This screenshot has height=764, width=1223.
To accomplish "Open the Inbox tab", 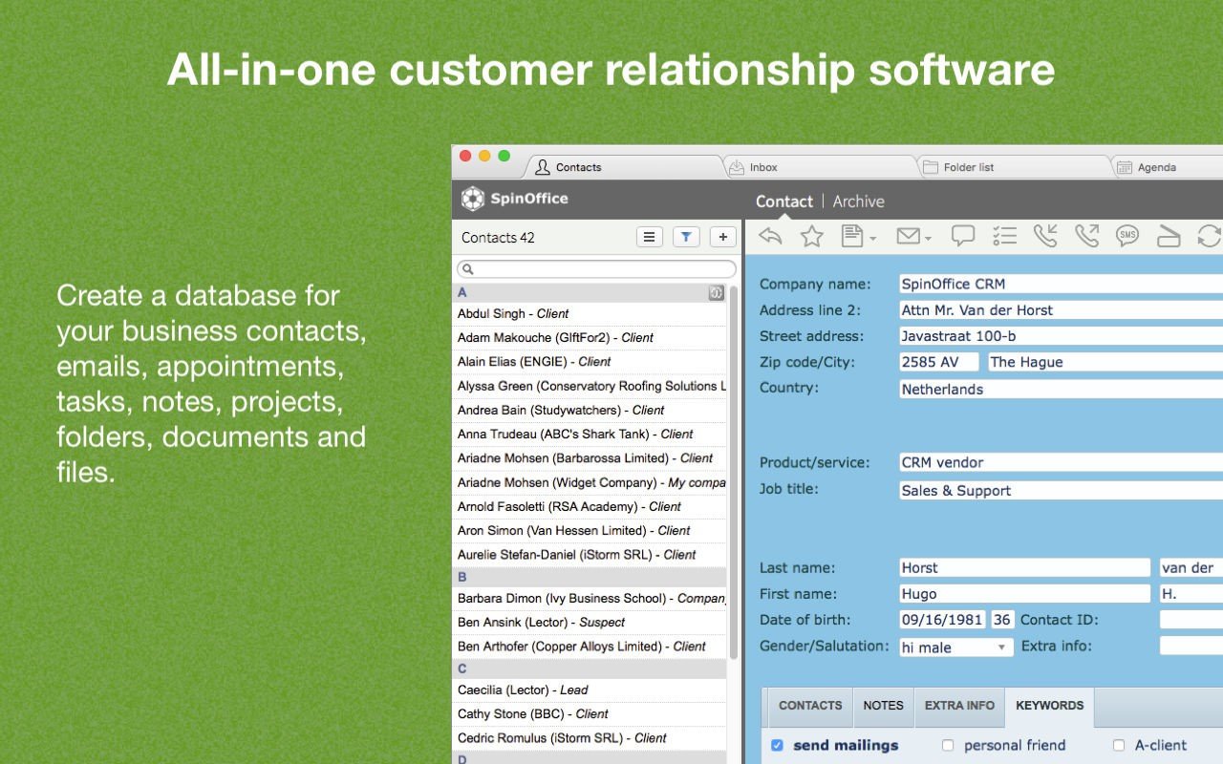I will tap(821, 167).
